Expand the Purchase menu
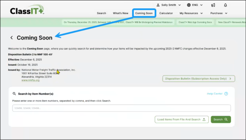 [219, 13]
